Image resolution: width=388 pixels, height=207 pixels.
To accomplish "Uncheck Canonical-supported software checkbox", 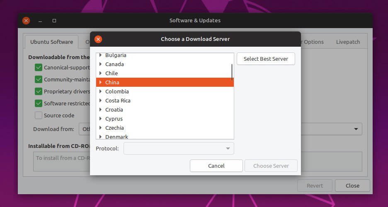I will pyautogui.click(x=39, y=68).
